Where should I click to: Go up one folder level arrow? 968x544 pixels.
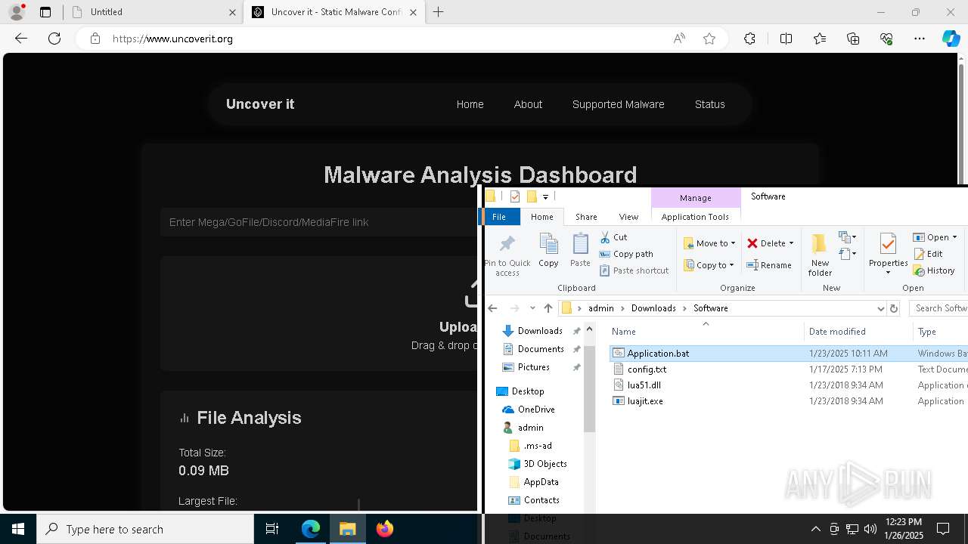[548, 308]
